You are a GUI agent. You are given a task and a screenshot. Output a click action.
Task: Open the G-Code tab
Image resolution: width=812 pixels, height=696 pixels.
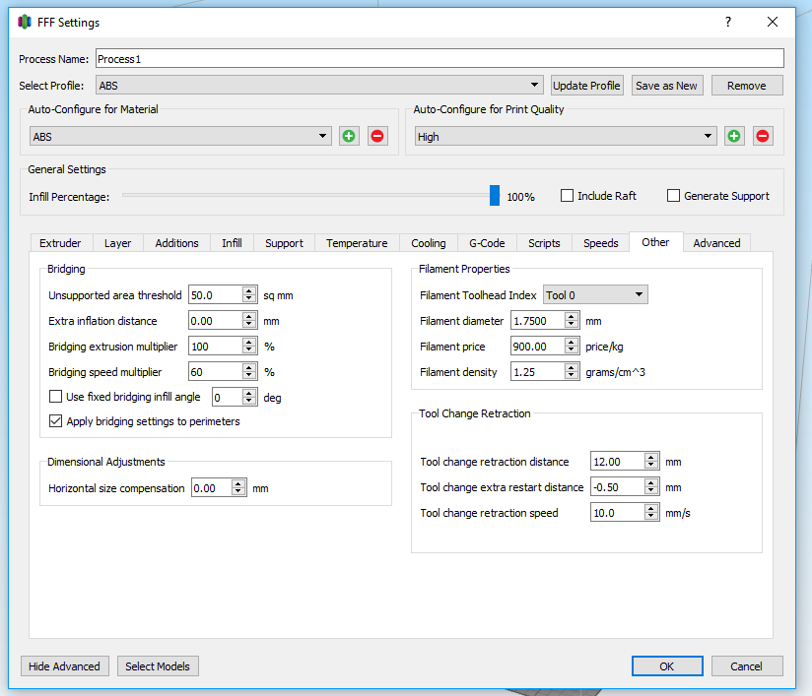487,243
